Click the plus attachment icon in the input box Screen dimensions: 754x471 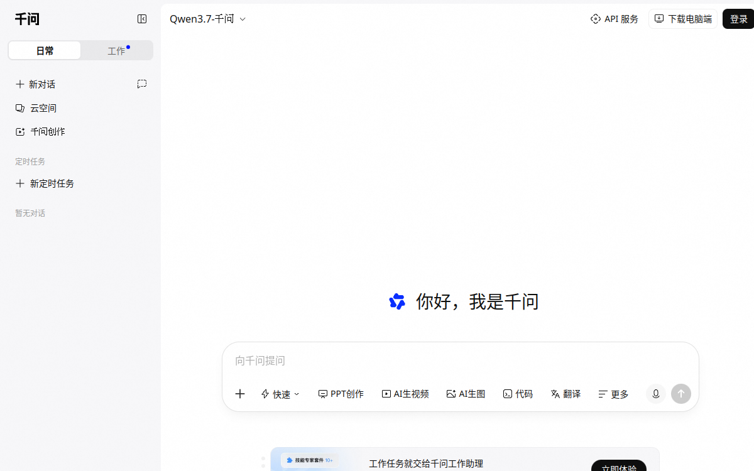pos(240,394)
